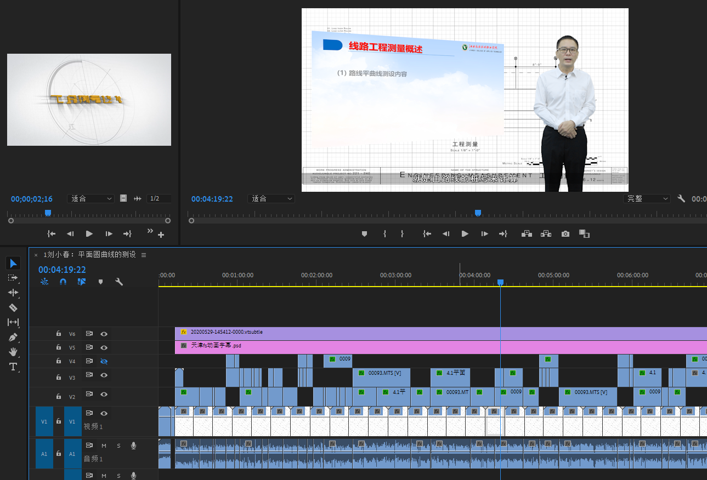This screenshot has height=480, width=707.
Task: Play the Program monitor sequence
Action: [465, 234]
